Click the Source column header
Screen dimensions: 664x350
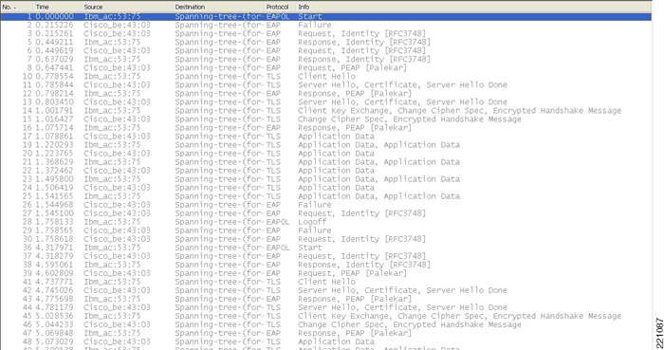coord(127,7)
